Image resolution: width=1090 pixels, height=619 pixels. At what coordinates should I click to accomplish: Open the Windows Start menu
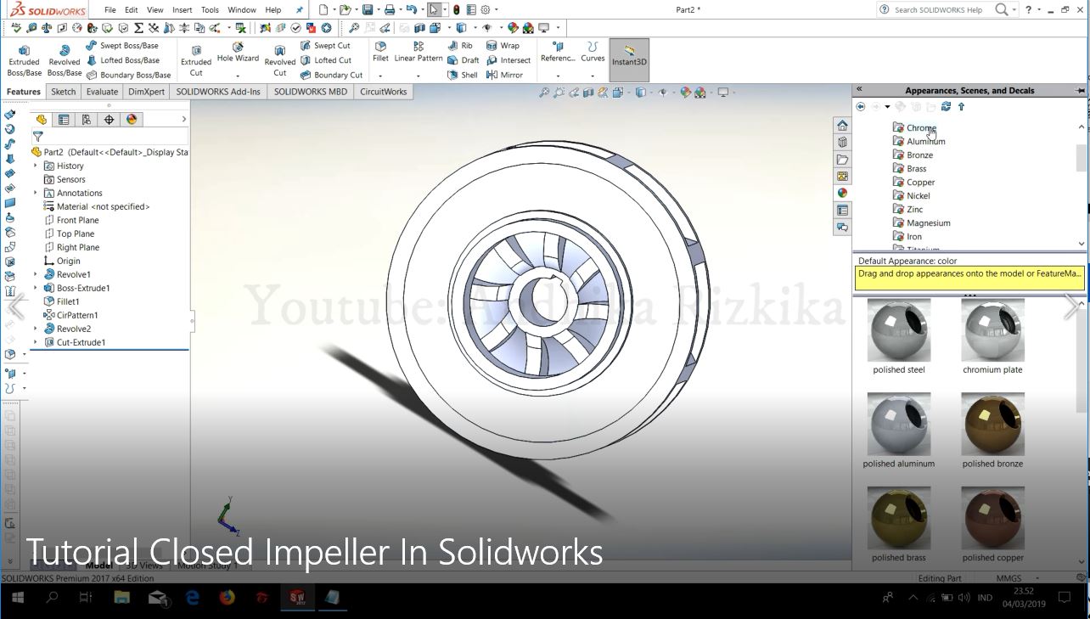17,598
